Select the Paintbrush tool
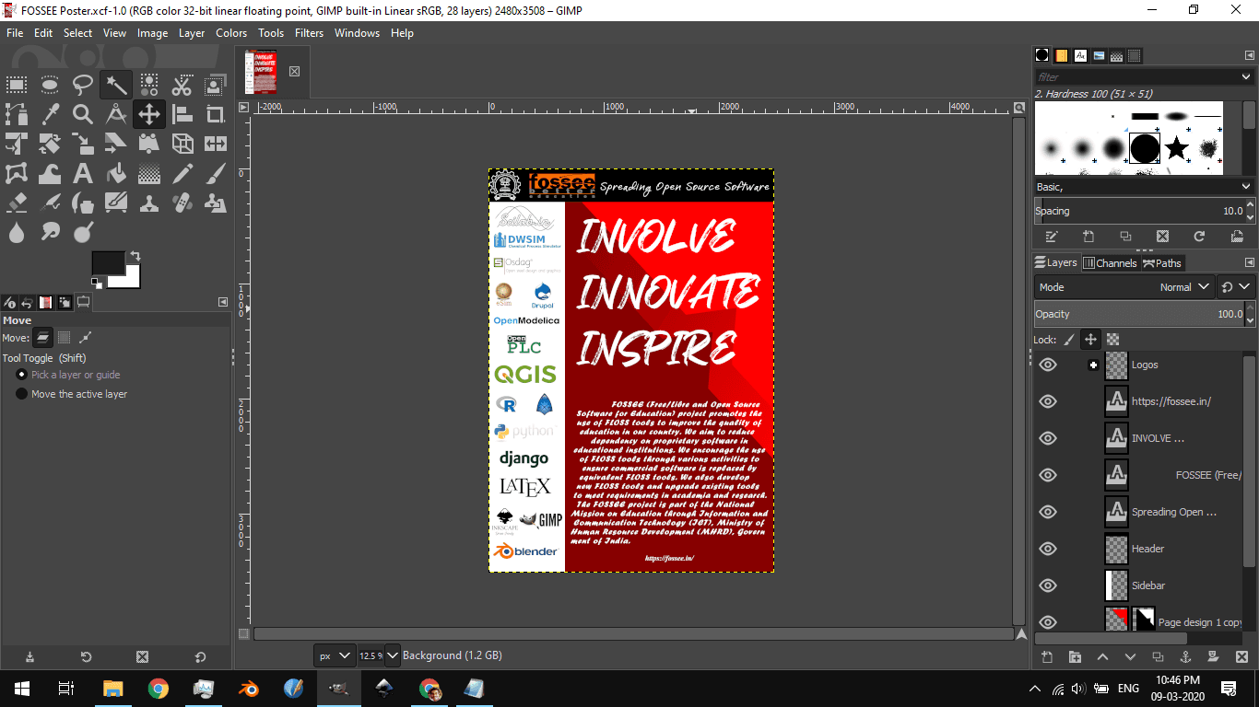 (x=215, y=173)
